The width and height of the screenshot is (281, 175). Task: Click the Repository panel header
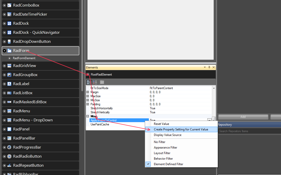(x=249, y=125)
